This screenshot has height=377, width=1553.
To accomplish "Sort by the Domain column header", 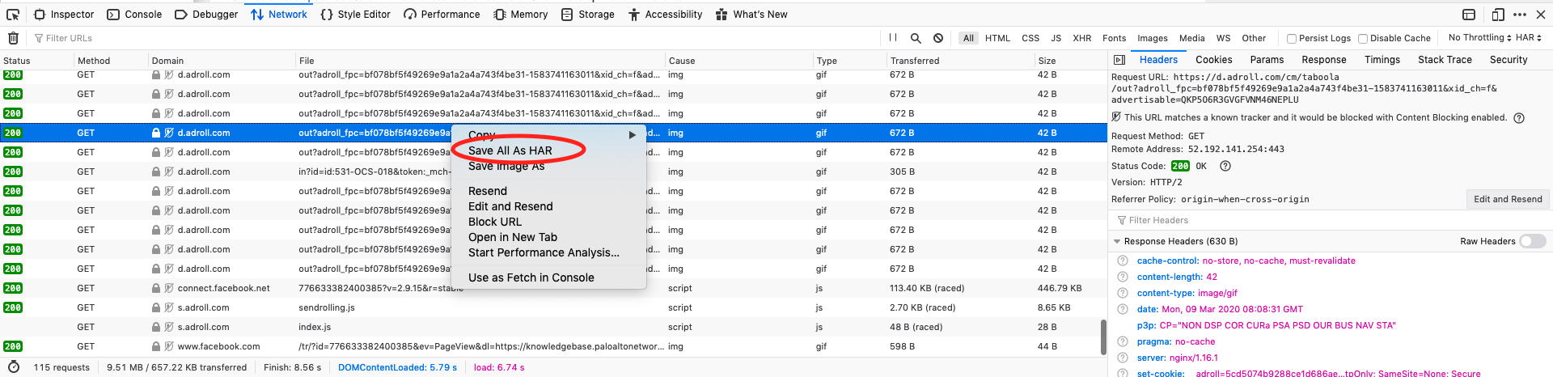I will pyautogui.click(x=221, y=61).
